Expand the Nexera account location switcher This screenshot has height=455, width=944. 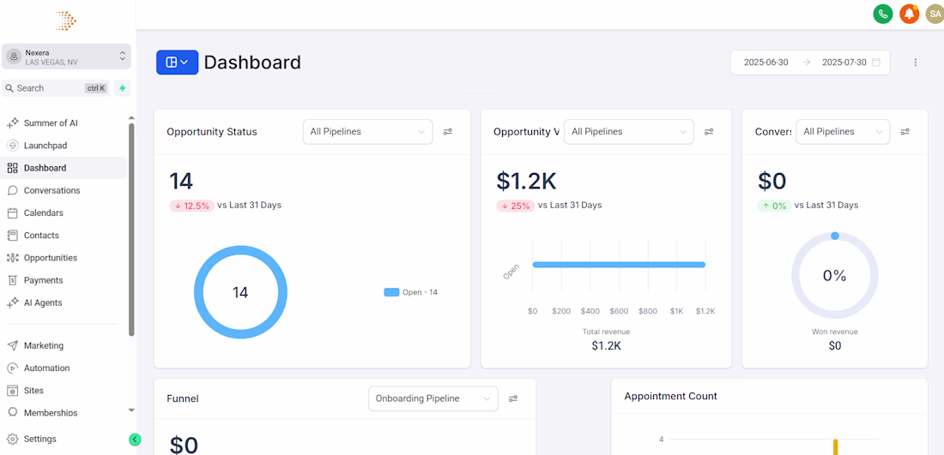66,57
